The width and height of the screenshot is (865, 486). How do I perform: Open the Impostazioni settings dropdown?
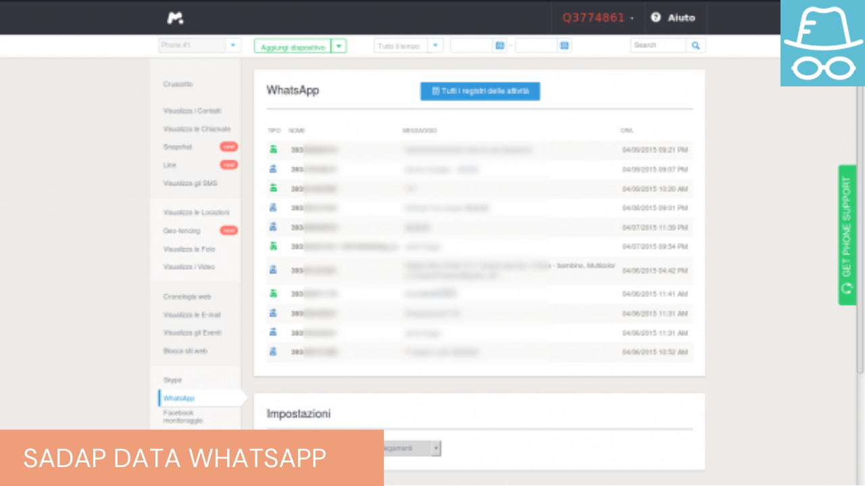[411, 448]
